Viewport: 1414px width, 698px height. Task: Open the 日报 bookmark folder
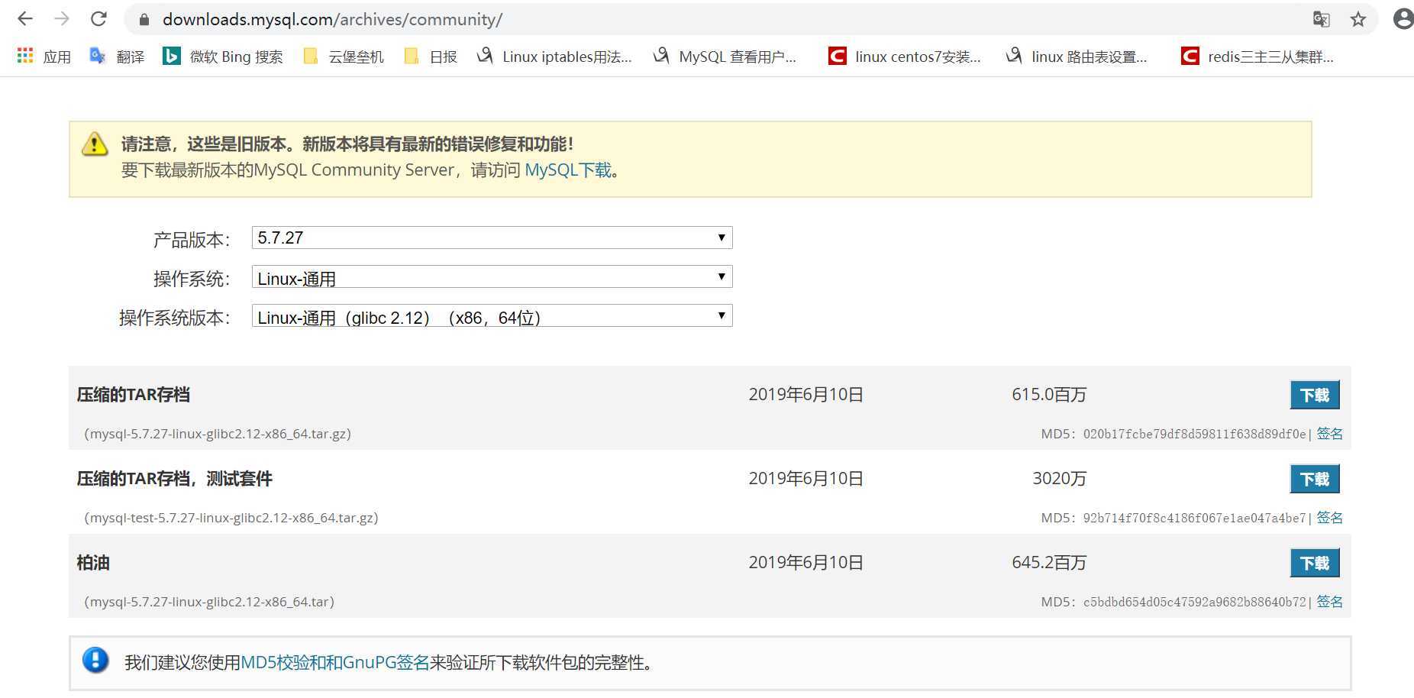tap(431, 57)
